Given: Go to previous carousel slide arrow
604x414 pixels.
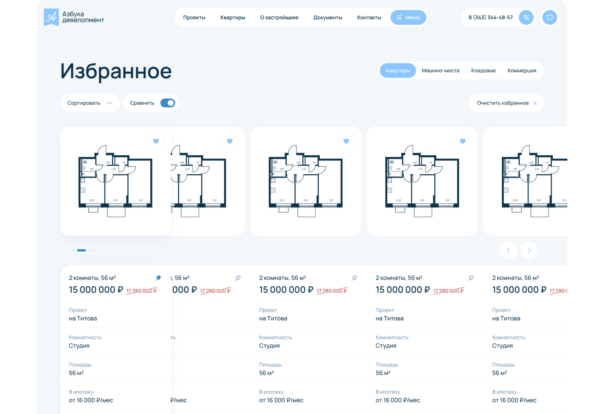Looking at the screenshot, I should [509, 250].
